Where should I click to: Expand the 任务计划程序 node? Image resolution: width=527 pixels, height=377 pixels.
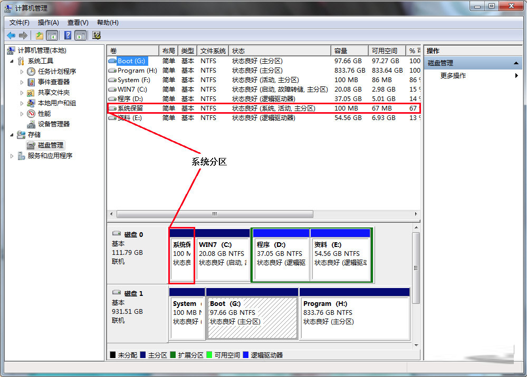(22, 71)
